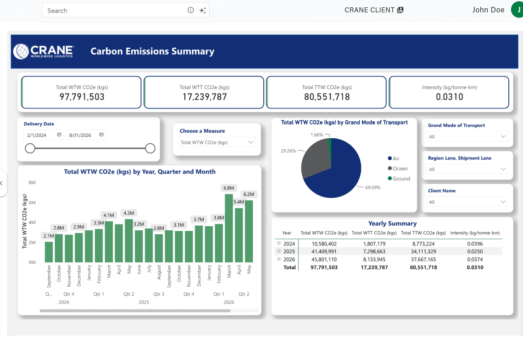Click the search info icon

190,10
